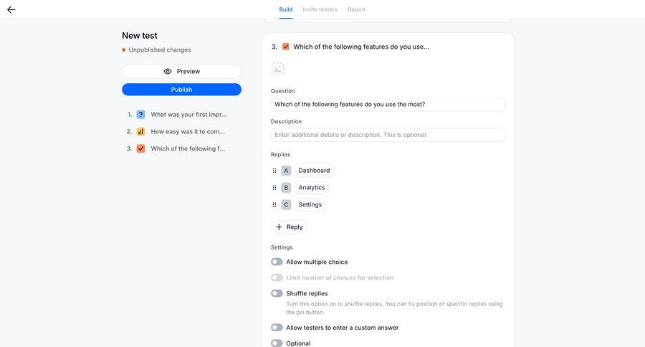The width and height of the screenshot is (645, 347).
Task: Click the checkbox icon in question 3 header
Action: [285, 47]
